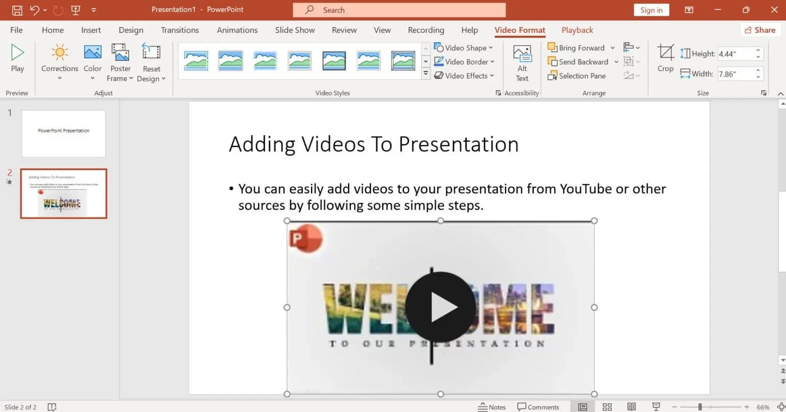Open the undo history dropdown arrow
Image resolution: width=786 pixels, height=412 pixels.
pyautogui.click(x=45, y=10)
